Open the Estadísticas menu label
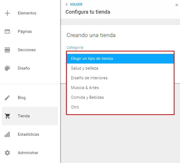Screen dimensions: 180x163 tap(29, 134)
